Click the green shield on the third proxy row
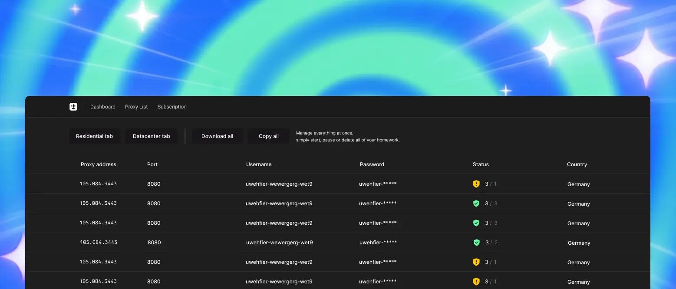 click(476, 223)
